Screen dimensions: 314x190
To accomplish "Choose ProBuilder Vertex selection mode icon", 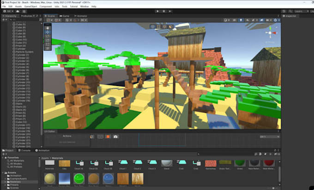I will click(158, 26).
